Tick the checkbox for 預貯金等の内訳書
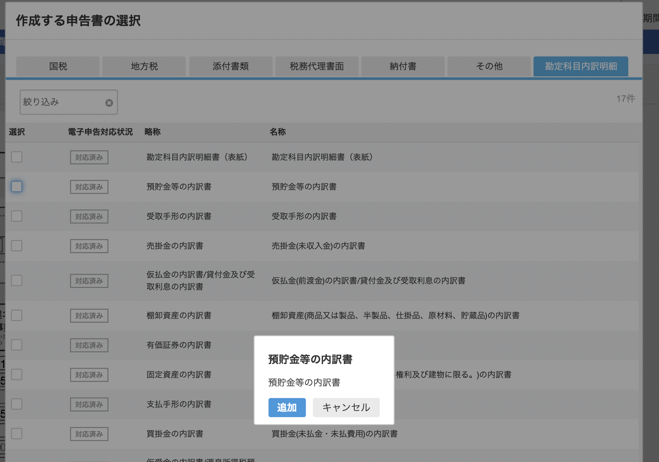This screenshot has width=659, height=462. (x=17, y=187)
